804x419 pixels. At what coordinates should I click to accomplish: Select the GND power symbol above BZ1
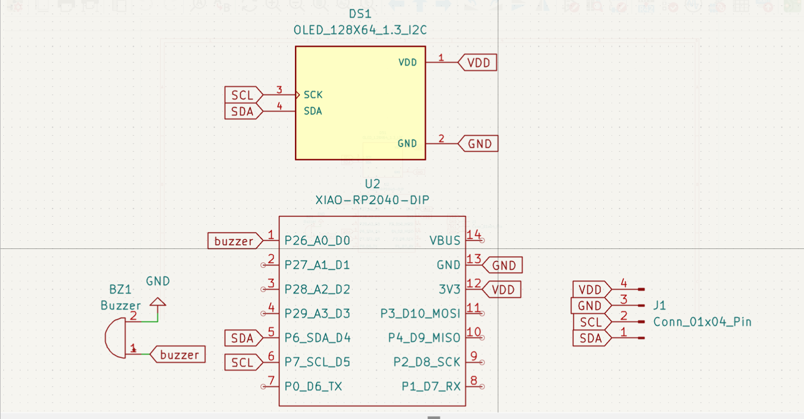(158, 303)
